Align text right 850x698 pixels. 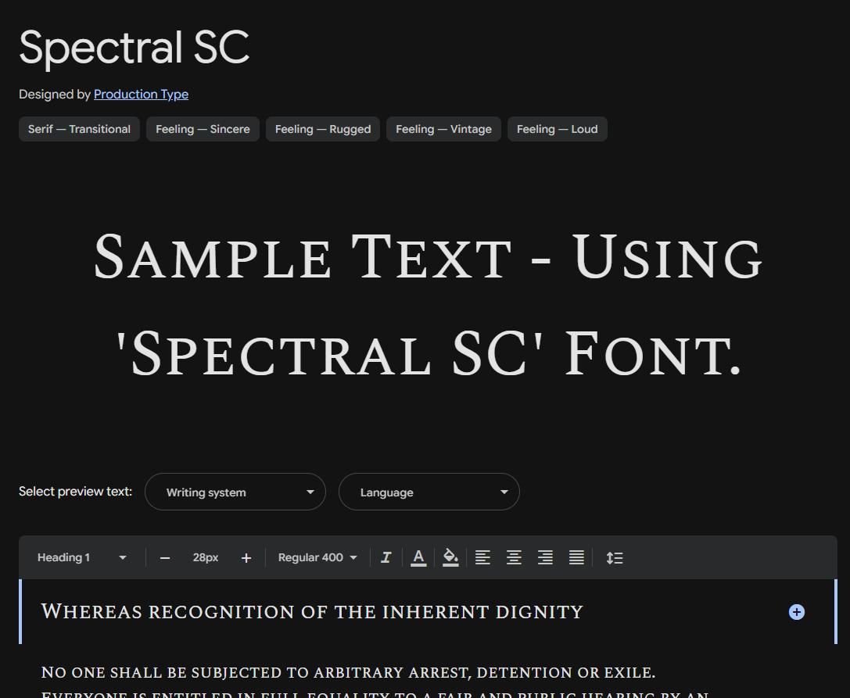pos(545,557)
